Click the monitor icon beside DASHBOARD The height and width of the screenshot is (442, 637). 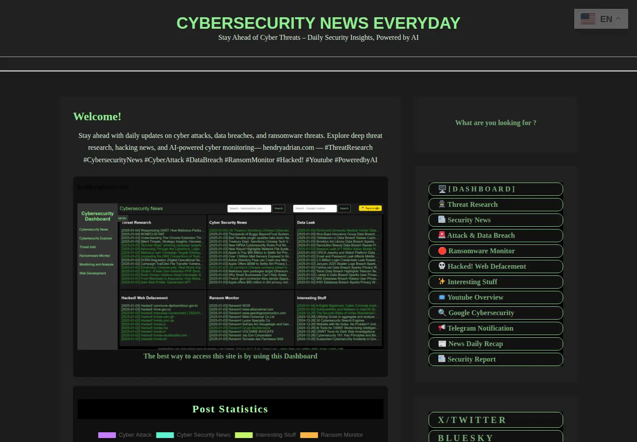(x=442, y=189)
